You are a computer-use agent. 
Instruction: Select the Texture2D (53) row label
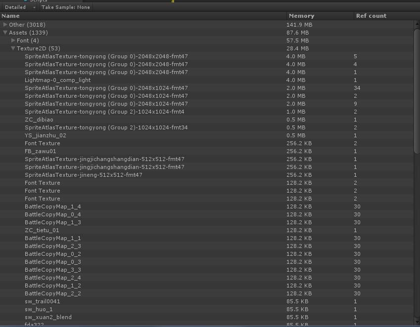(38, 48)
